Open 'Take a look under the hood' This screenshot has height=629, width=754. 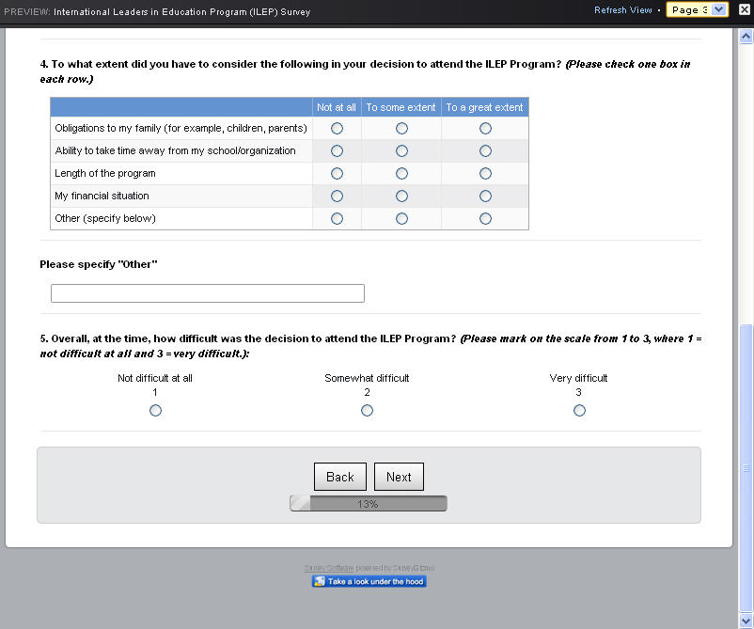[x=369, y=581]
